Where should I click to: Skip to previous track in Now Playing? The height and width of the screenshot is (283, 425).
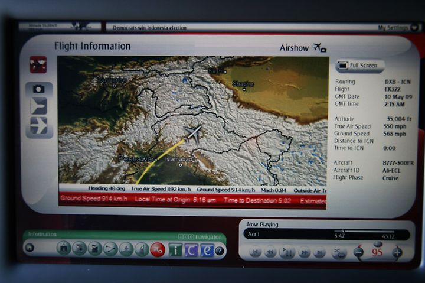tap(255, 252)
